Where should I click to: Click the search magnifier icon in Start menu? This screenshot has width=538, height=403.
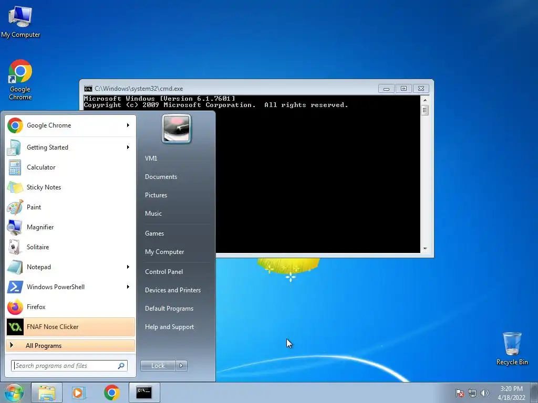click(x=121, y=366)
